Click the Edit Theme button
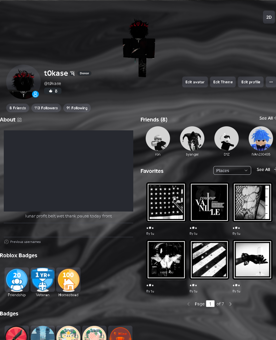 pos(223,82)
